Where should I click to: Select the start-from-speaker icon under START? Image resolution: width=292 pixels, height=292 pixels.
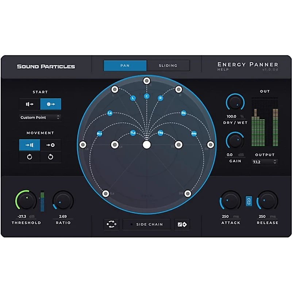click(x=28, y=104)
